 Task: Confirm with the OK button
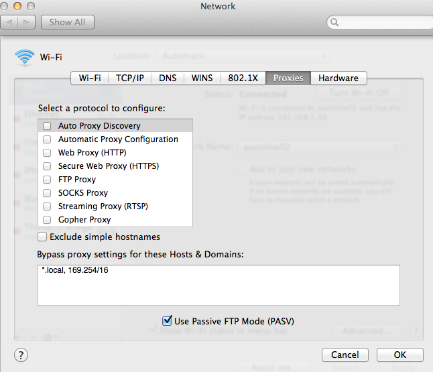pos(400,355)
